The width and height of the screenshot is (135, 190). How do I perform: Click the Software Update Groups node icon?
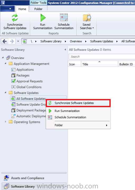point(13,104)
